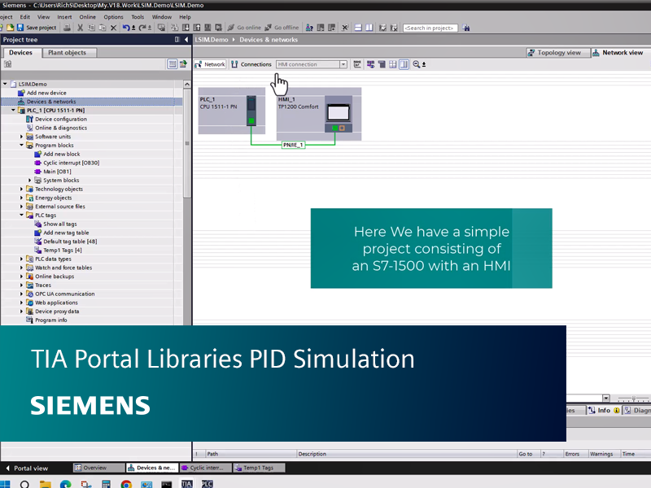Expand the PLC data types node
Screen dimensions: 651x488
coord(20,259)
